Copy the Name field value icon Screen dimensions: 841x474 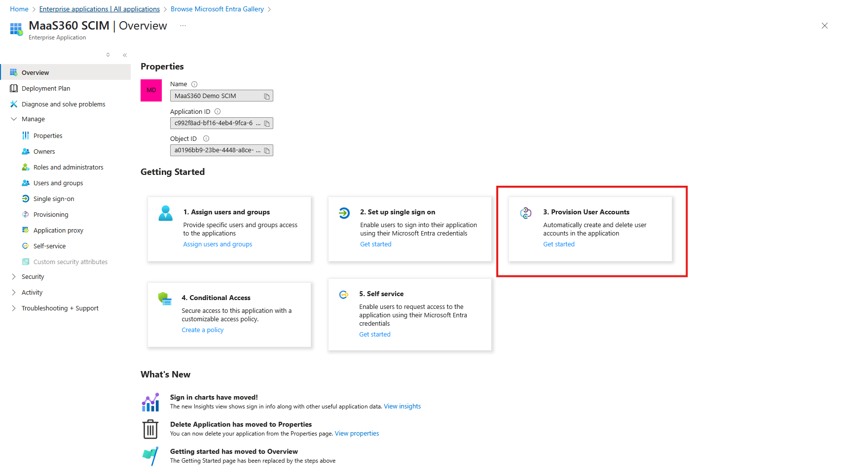coord(266,97)
